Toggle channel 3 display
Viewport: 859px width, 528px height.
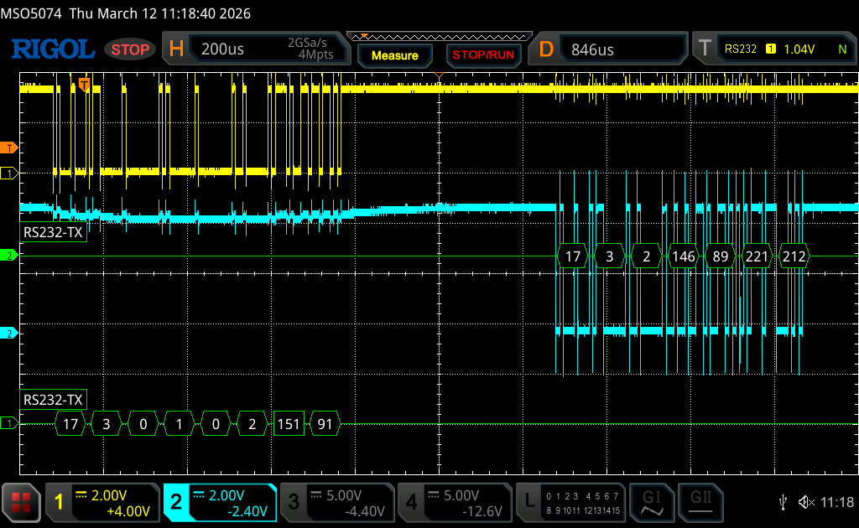(x=336, y=502)
